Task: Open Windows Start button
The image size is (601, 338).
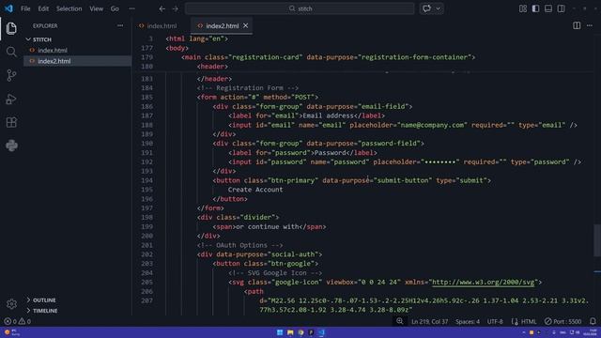Action: 280,332
